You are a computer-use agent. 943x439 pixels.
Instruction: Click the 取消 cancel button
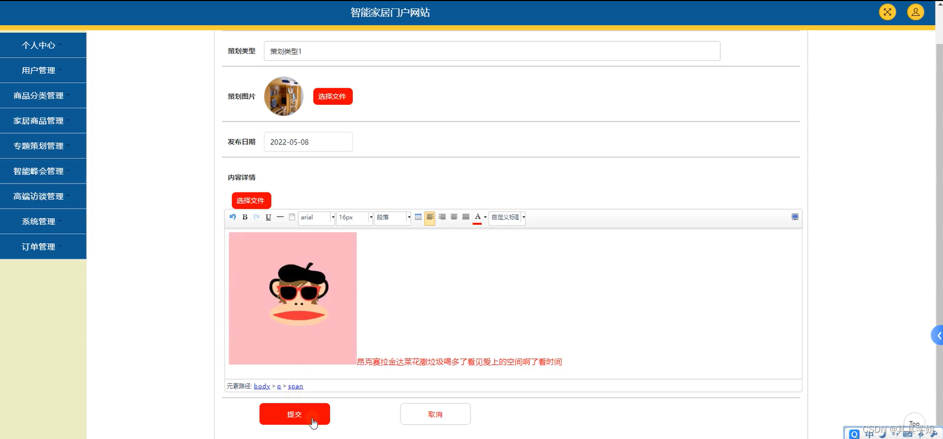[435, 414]
